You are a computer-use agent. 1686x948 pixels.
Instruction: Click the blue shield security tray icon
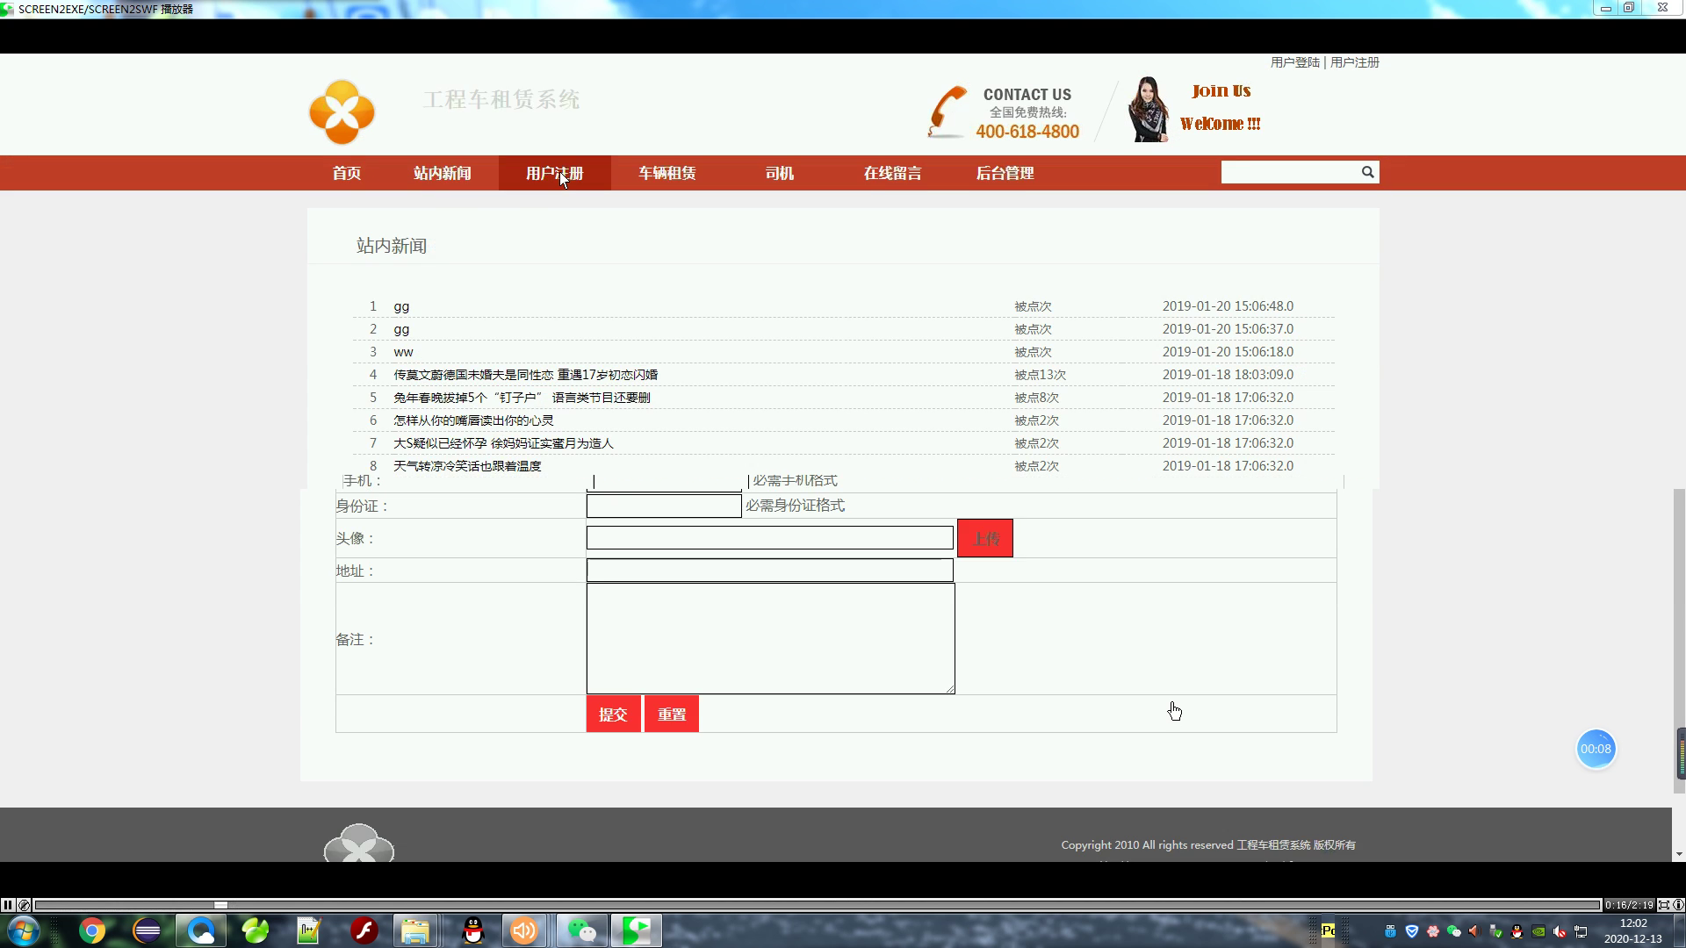1412,931
